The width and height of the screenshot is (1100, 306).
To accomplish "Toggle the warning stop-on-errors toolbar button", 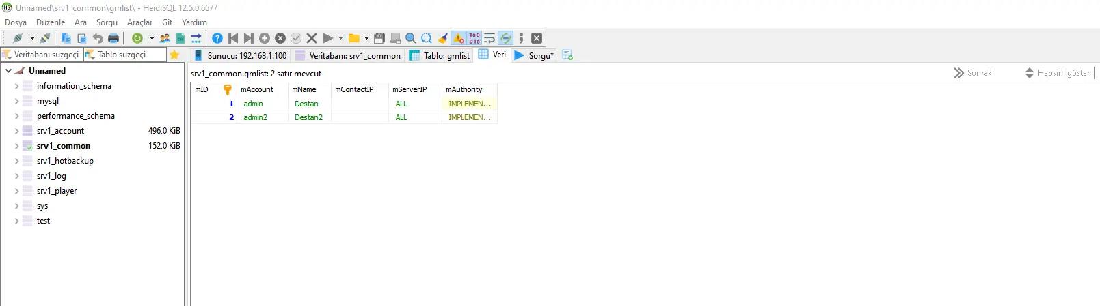I will click(x=459, y=38).
